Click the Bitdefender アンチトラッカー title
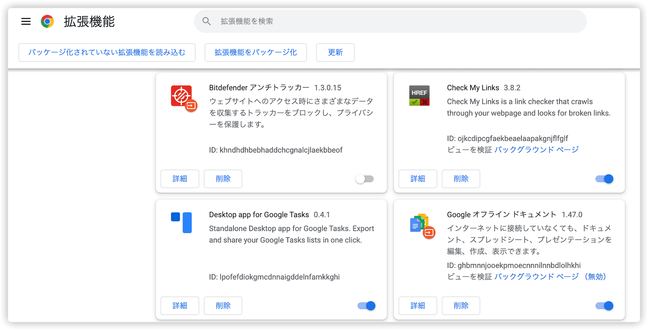Viewport: 648px width, 330px height. (259, 88)
